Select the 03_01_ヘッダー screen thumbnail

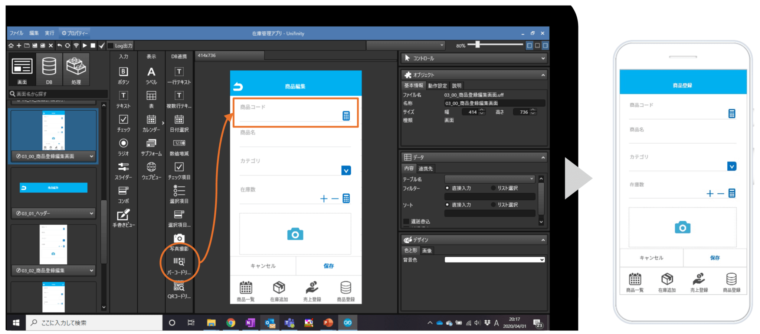53,193
